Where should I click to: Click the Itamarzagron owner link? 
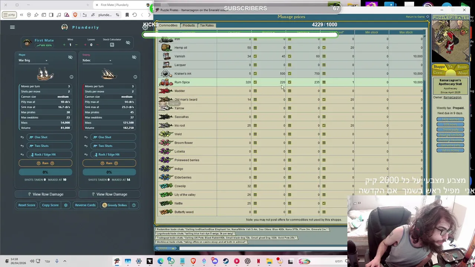point(452,97)
